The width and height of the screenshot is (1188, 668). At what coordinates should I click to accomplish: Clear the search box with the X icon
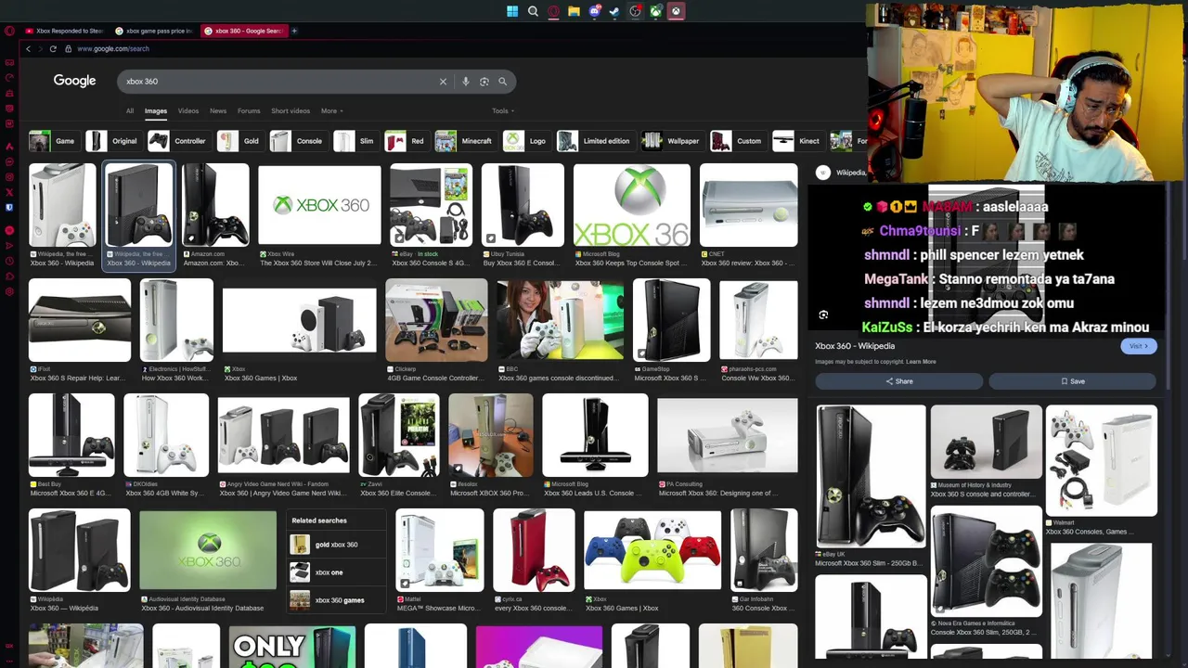[x=443, y=82]
